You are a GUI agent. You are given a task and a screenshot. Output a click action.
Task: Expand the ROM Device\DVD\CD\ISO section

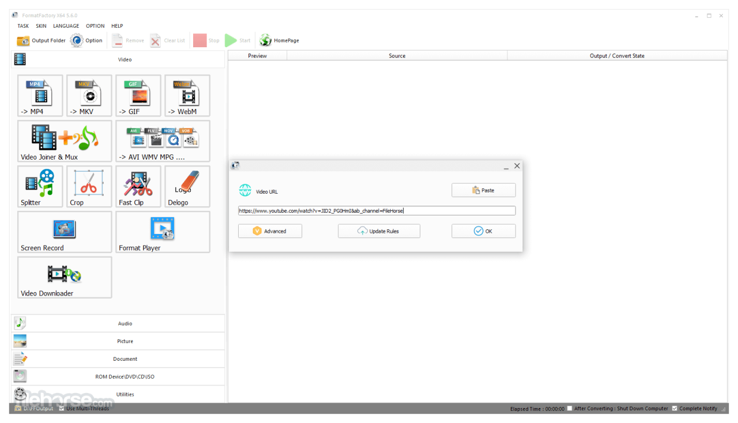125,377
